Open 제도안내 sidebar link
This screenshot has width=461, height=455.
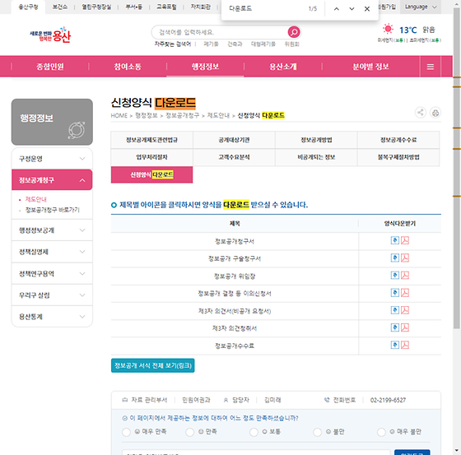pos(36,199)
